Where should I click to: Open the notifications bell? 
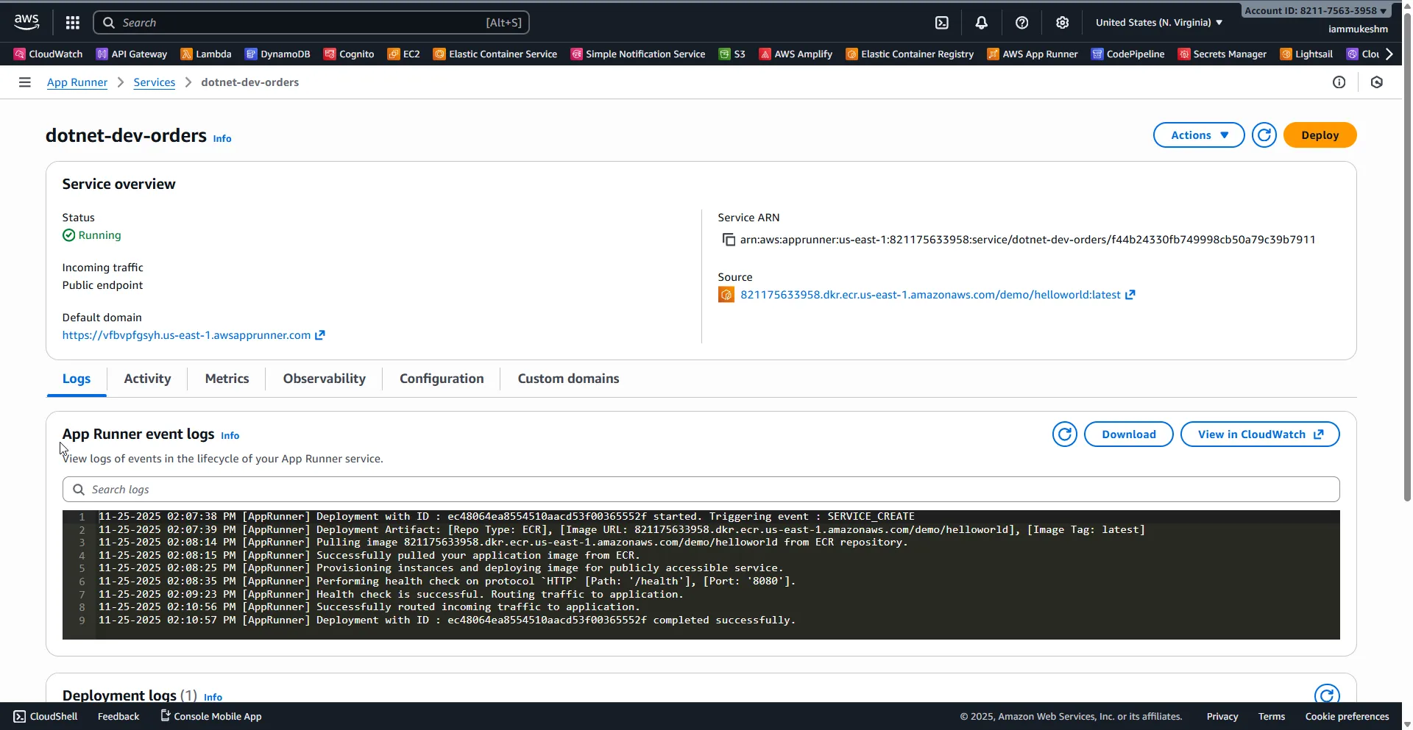click(982, 23)
